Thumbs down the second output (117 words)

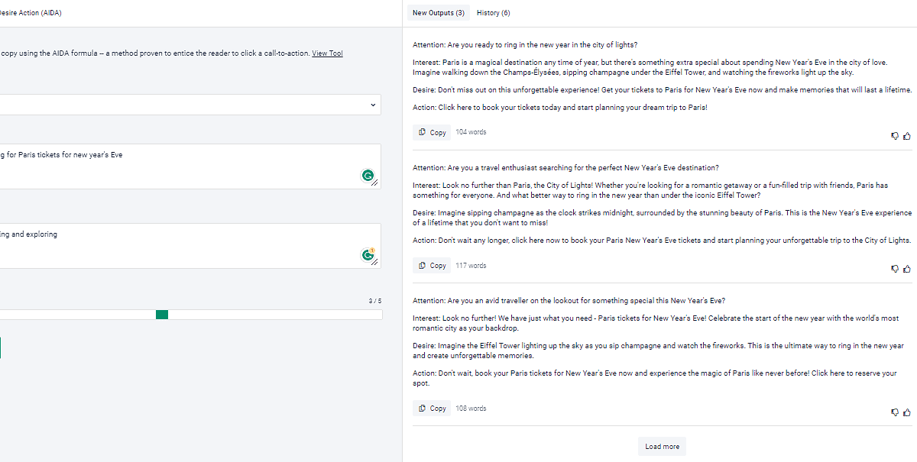click(895, 269)
